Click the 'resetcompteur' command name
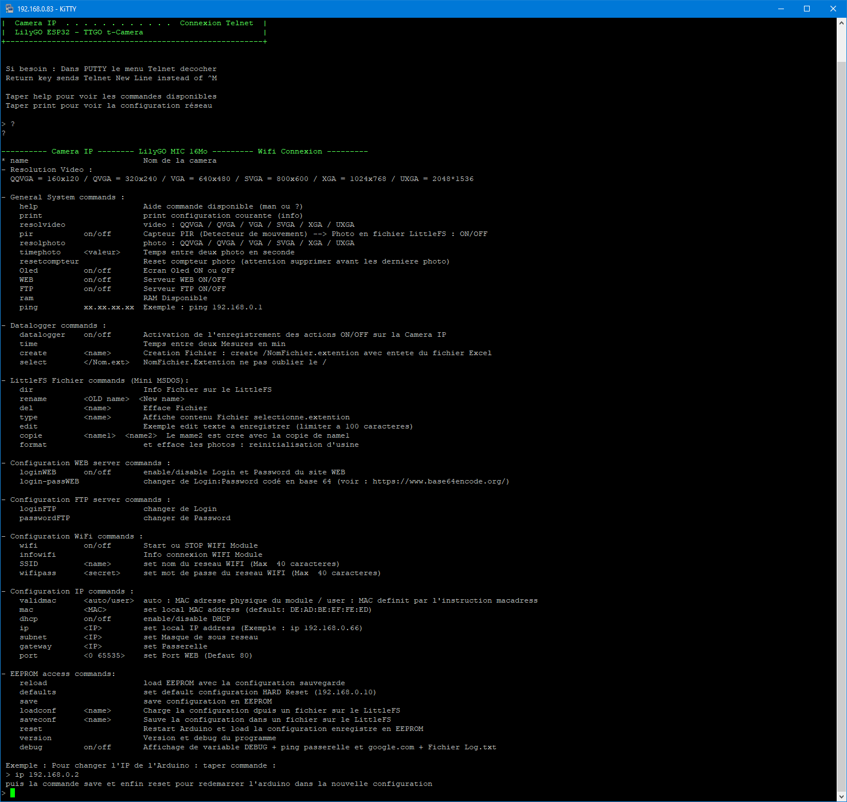Screen dimensions: 847x802 coord(49,261)
